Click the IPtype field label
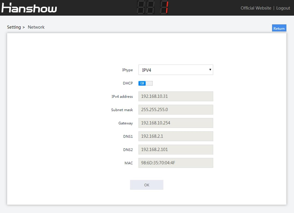This screenshot has width=294, height=213. (127, 70)
